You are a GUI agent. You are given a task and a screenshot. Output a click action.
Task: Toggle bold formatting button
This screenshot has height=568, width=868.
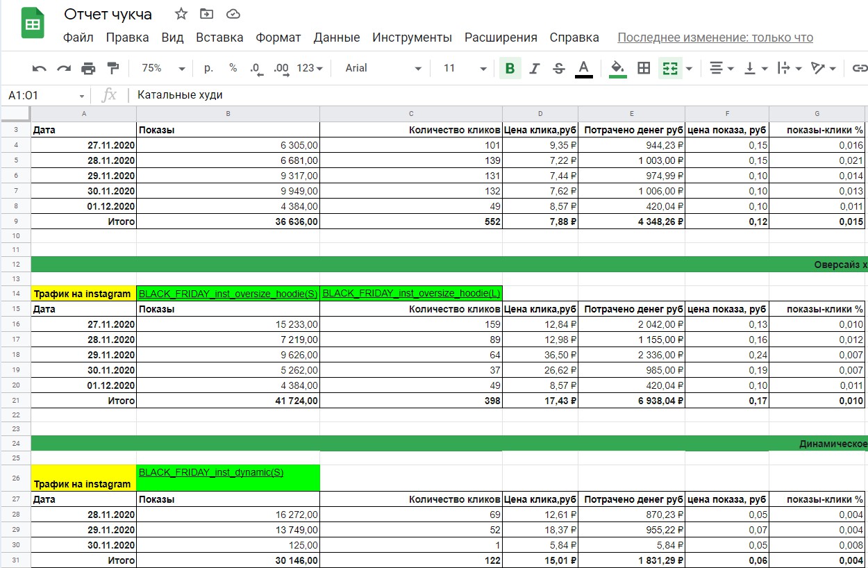coord(510,68)
